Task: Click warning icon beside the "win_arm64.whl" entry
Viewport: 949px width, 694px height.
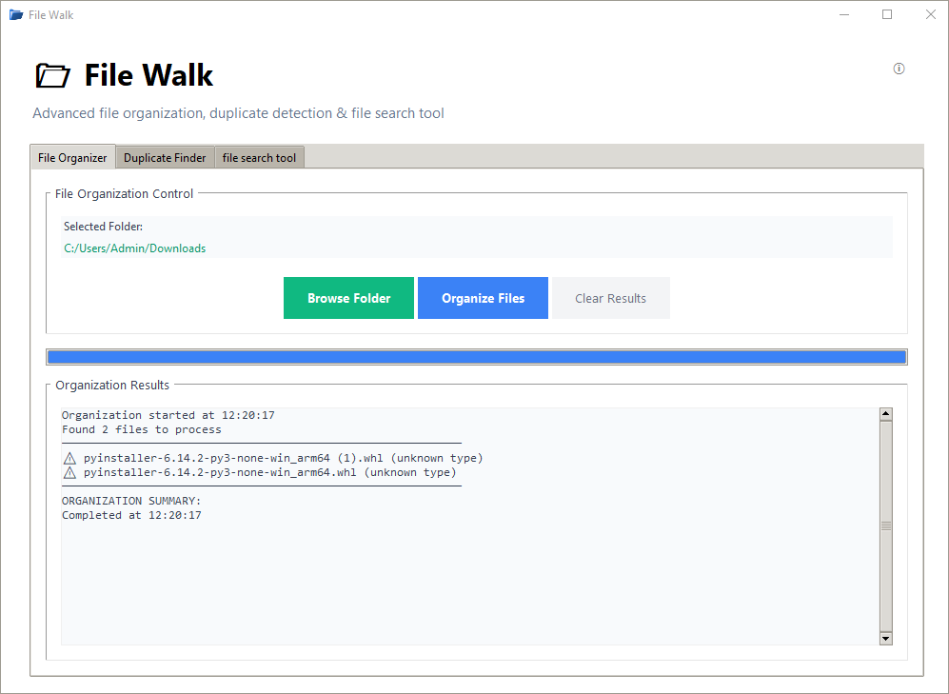Action: point(69,472)
